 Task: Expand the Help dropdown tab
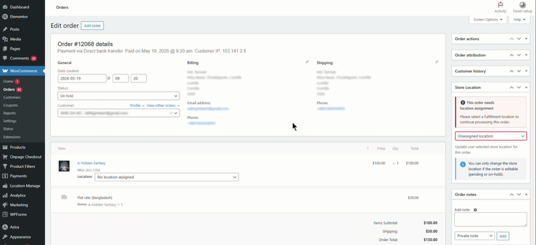pyautogui.click(x=519, y=20)
